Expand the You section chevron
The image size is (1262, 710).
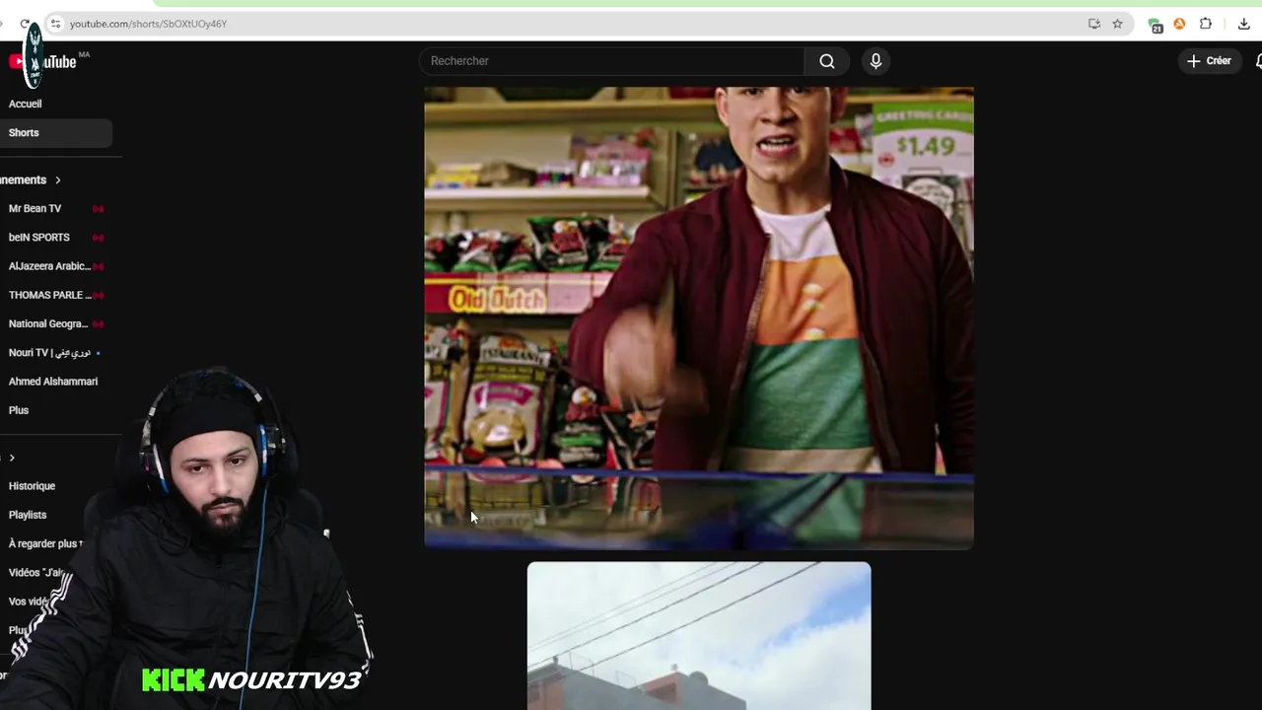click(12, 458)
